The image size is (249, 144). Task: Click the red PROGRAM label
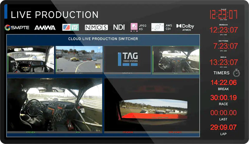(x=128, y=132)
